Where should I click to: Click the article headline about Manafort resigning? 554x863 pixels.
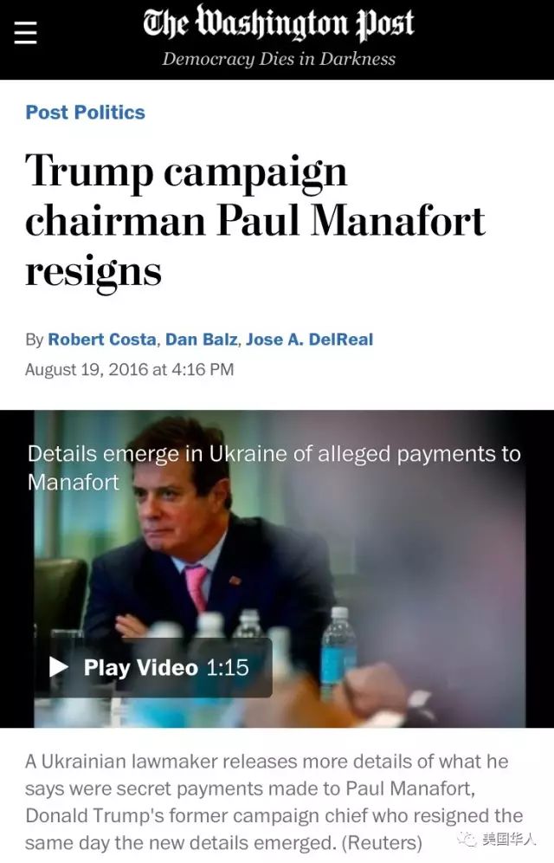(x=255, y=221)
